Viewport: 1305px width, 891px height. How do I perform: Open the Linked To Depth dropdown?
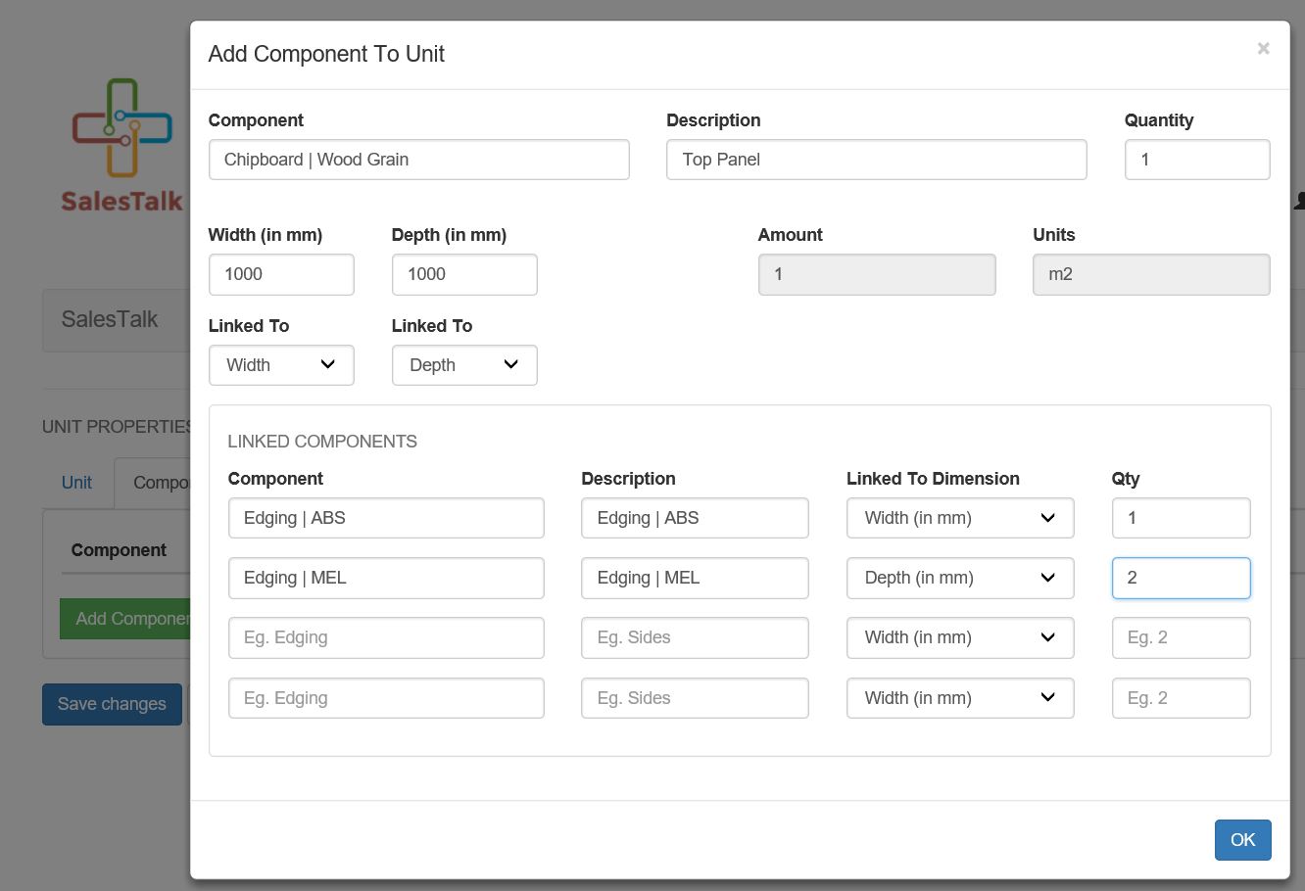tap(464, 365)
